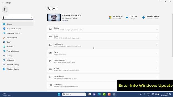Open the weather widget on taskbar
173x97 pixels.
[x=7, y=94]
